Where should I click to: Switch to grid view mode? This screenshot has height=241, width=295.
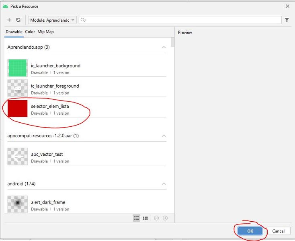[145, 218]
